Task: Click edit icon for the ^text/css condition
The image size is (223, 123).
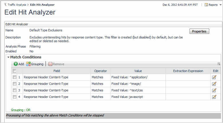Action: (214, 90)
